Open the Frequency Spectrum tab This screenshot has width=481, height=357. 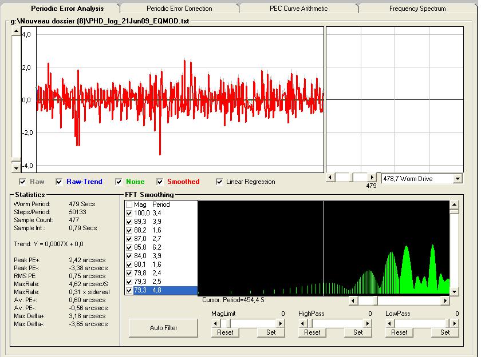point(417,9)
